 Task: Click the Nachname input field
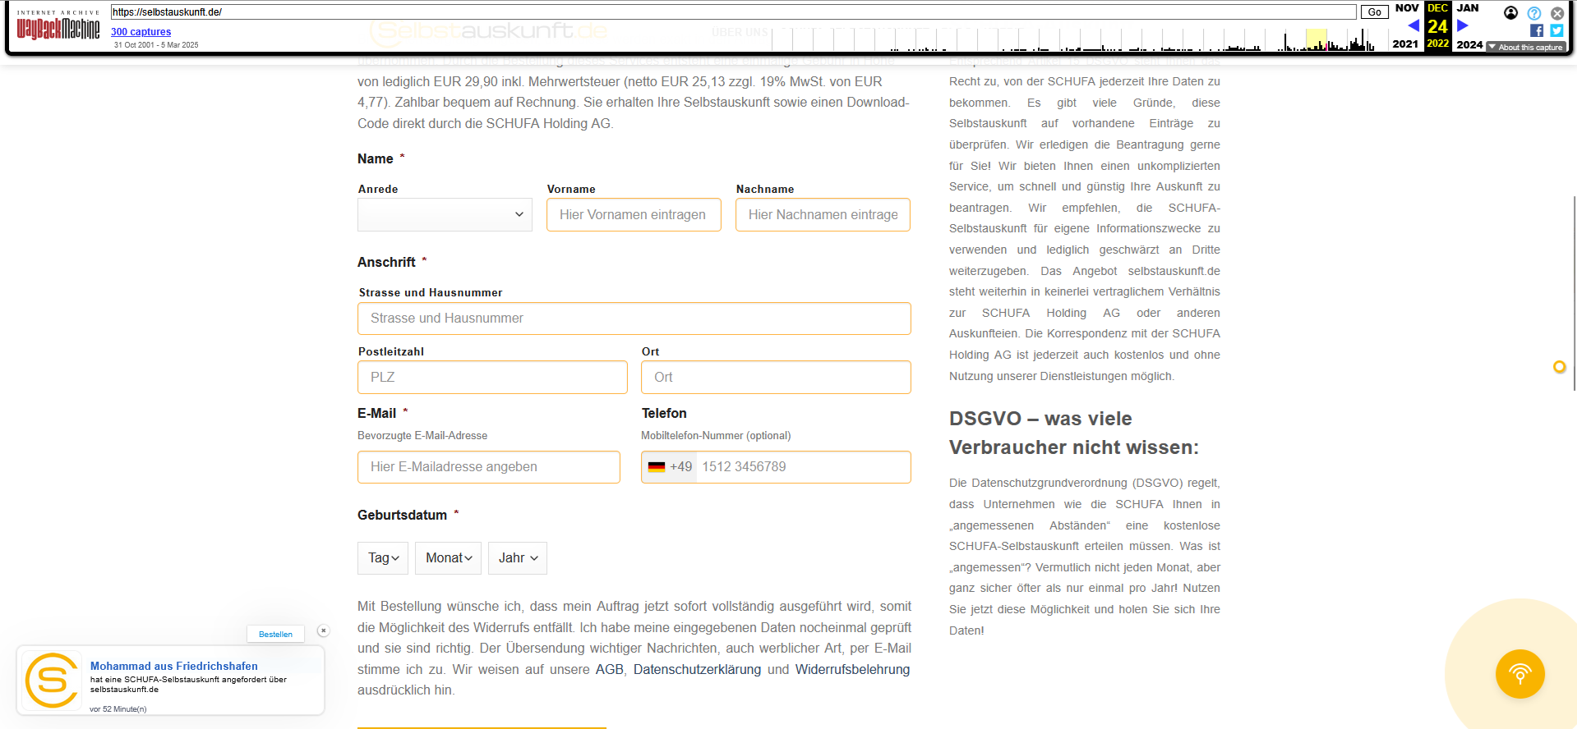823,214
